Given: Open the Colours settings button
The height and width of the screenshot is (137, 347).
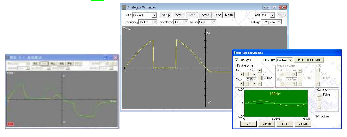Looking at the screenshot, I should click(303, 124).
